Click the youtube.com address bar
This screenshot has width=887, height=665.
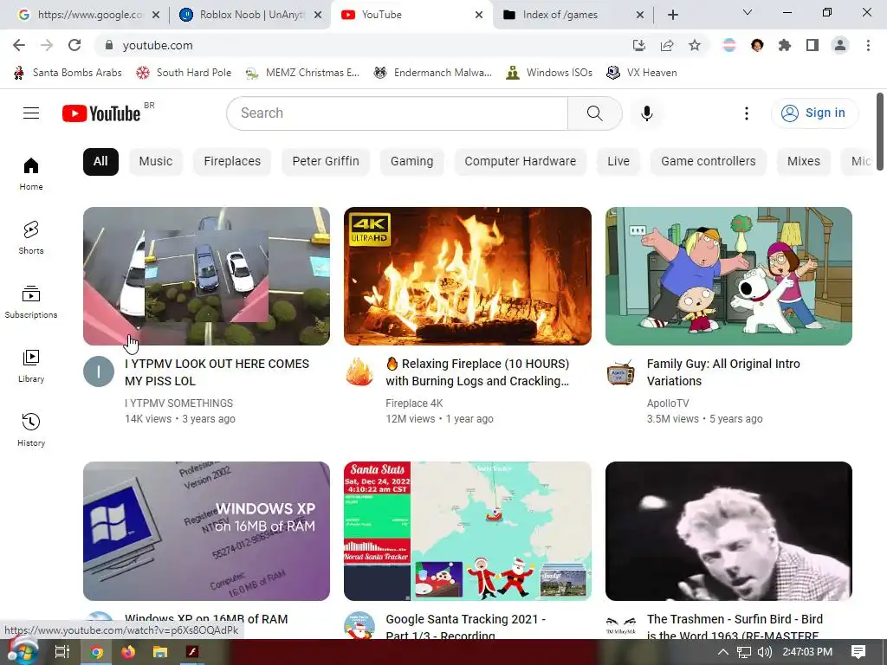point(362,45)
